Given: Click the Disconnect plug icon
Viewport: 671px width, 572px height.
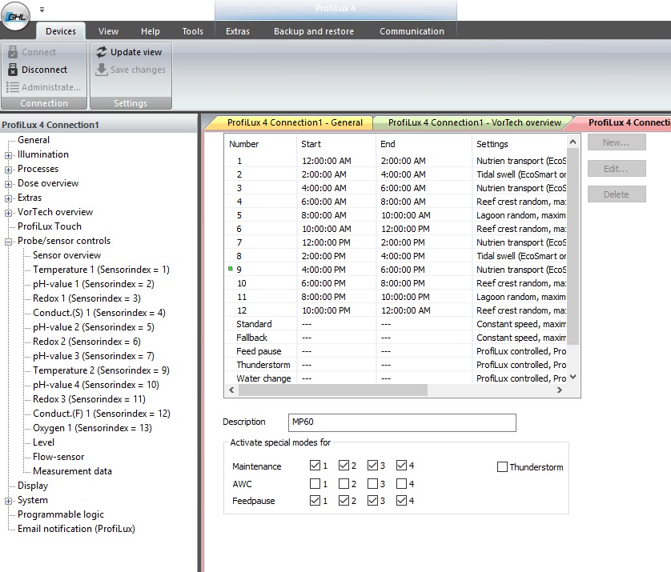Looking at the screenshot, I should tap(13, 70).
